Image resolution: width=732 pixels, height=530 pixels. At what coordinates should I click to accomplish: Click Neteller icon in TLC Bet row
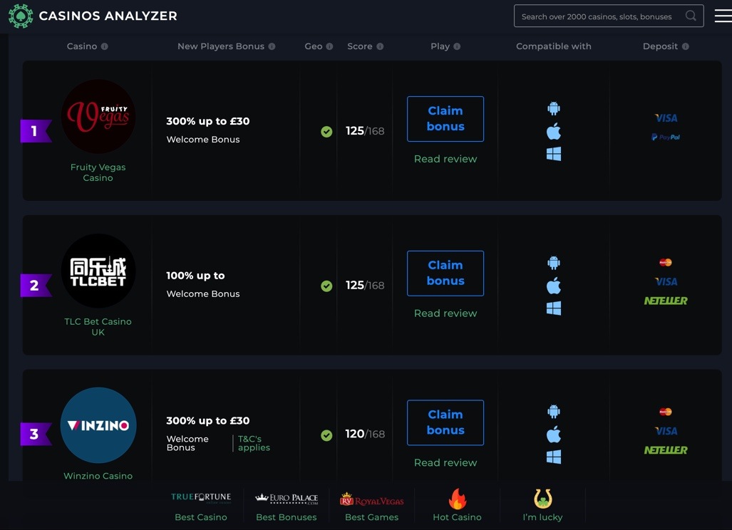(666, 301)
